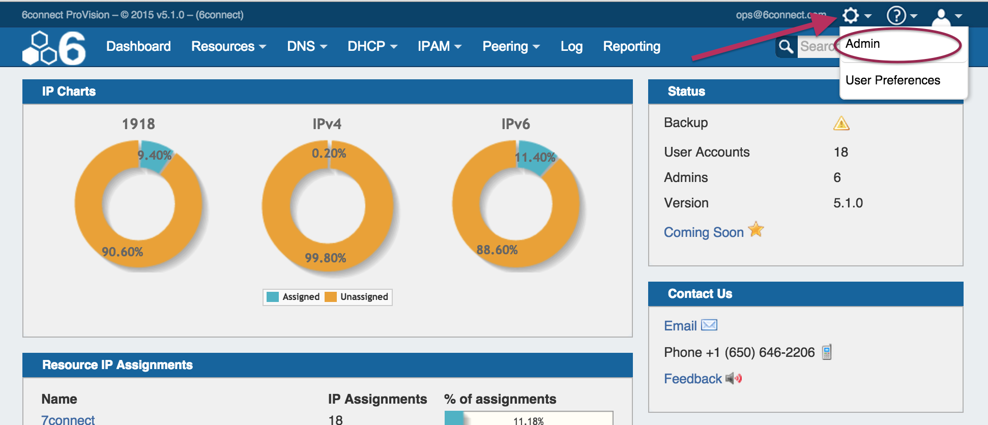Click the Backup warning triangle icon

[841, 123]
